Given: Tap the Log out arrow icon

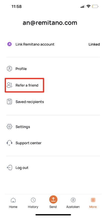Looking at the screenshot, I should (x=9, y=168).
